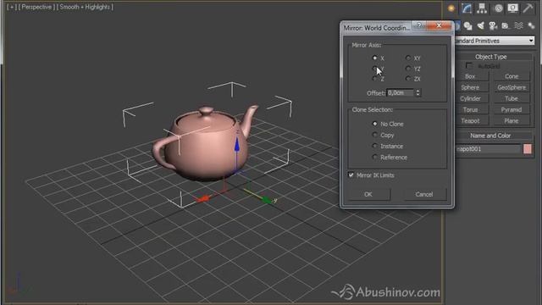Toggle Mirror IK Limits checkbox
Image resolution: width=542 pixels, height=305 pixels.
click(x=351, y=175)
